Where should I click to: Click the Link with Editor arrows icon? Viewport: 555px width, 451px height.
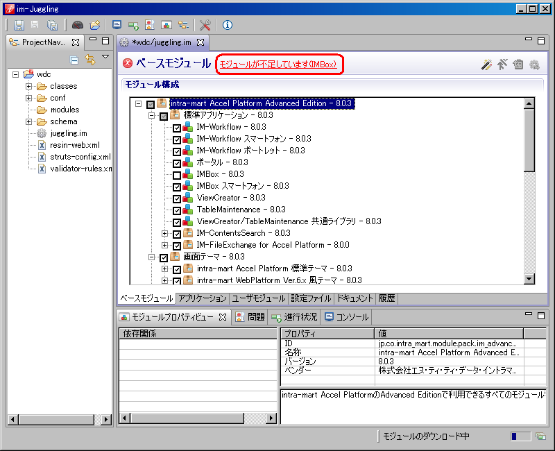pyautogui.click(x=90, y=60)
